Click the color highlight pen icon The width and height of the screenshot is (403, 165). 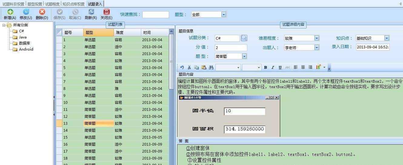318,67
